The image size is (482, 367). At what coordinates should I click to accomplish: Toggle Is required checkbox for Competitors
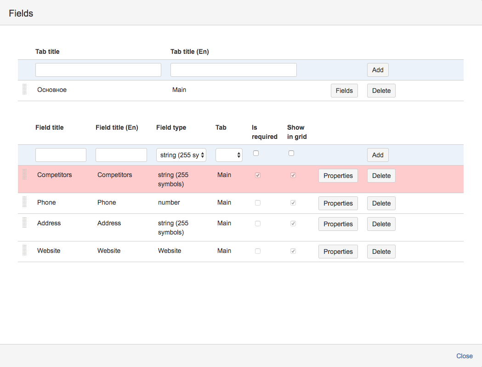[x=258, y=175]
